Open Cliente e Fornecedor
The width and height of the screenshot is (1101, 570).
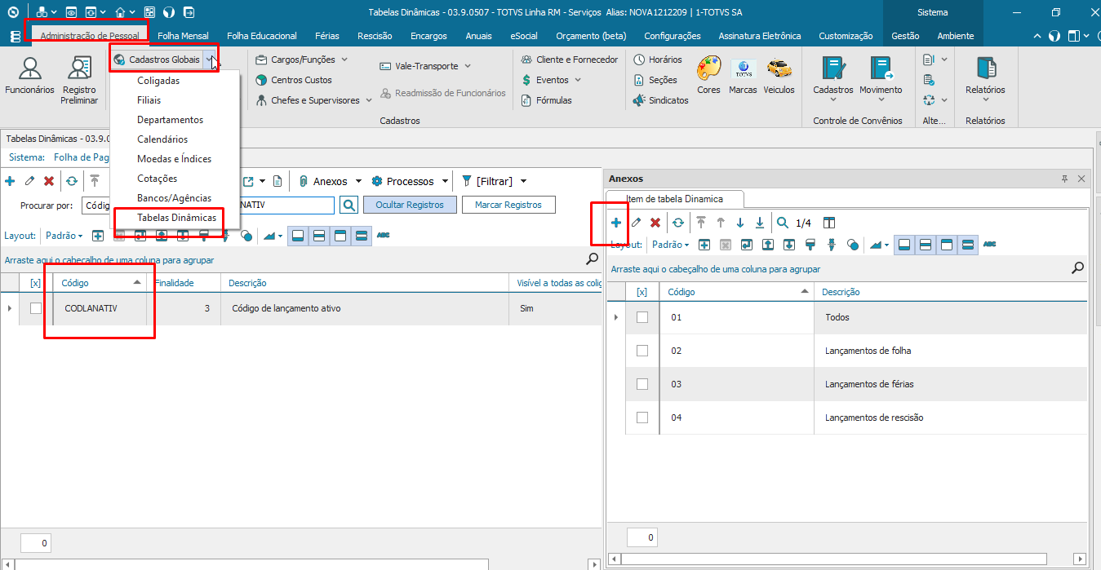569,60
